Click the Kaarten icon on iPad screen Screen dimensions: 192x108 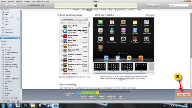tap(146, 22)
